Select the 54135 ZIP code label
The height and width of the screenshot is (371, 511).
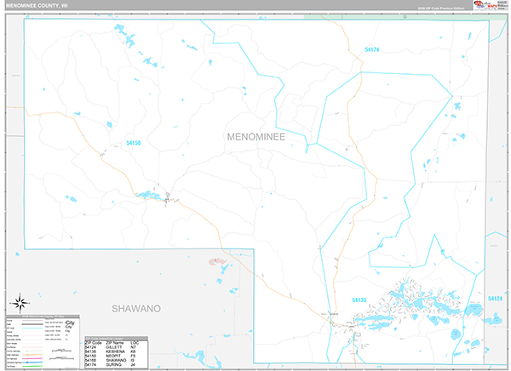click(359, 300)
